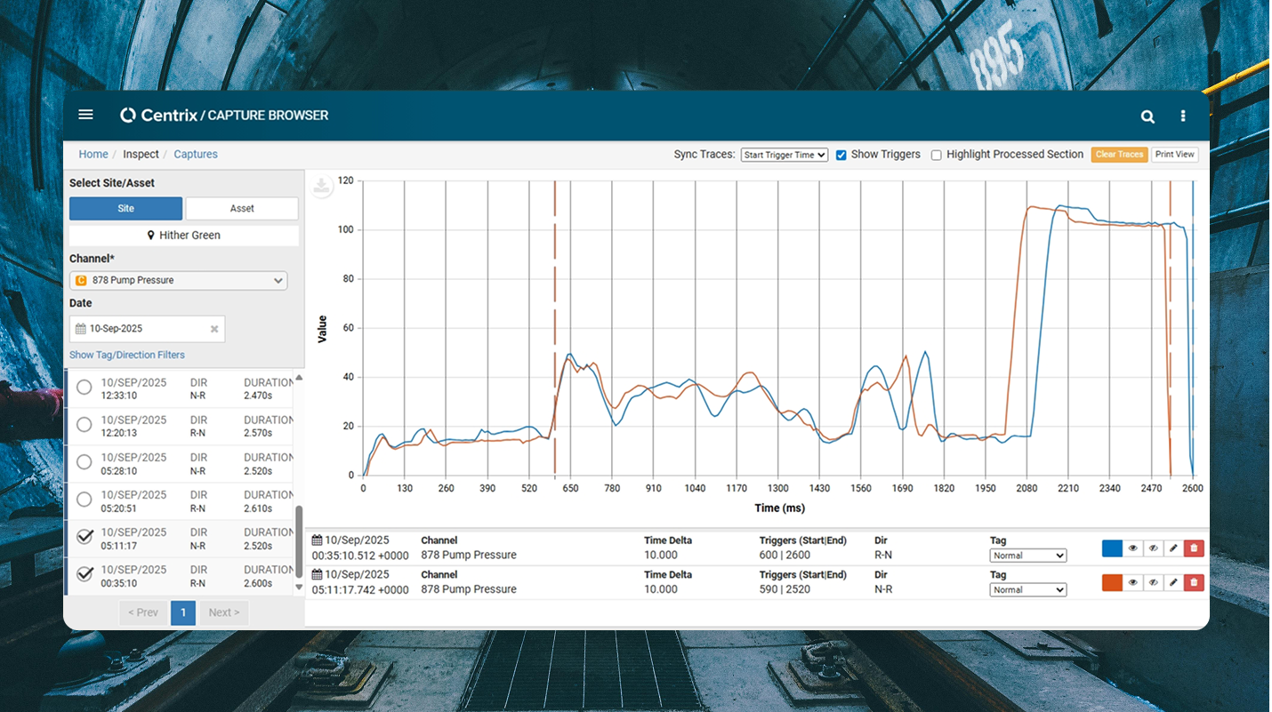The image size is (1272, 712).
Task: Delete the blue R-N trace with trash icon
Action: point(1194,548)
